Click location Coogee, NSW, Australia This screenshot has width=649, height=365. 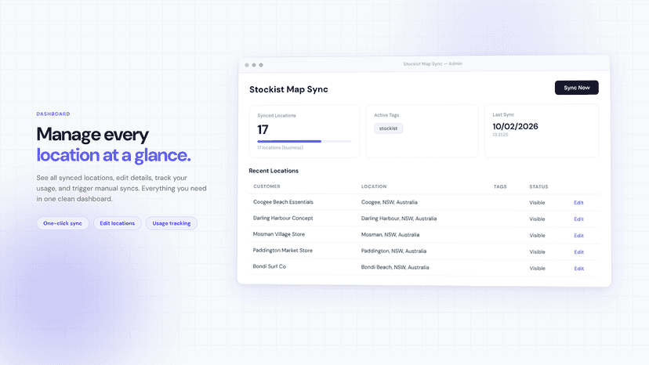click(389, 202)
